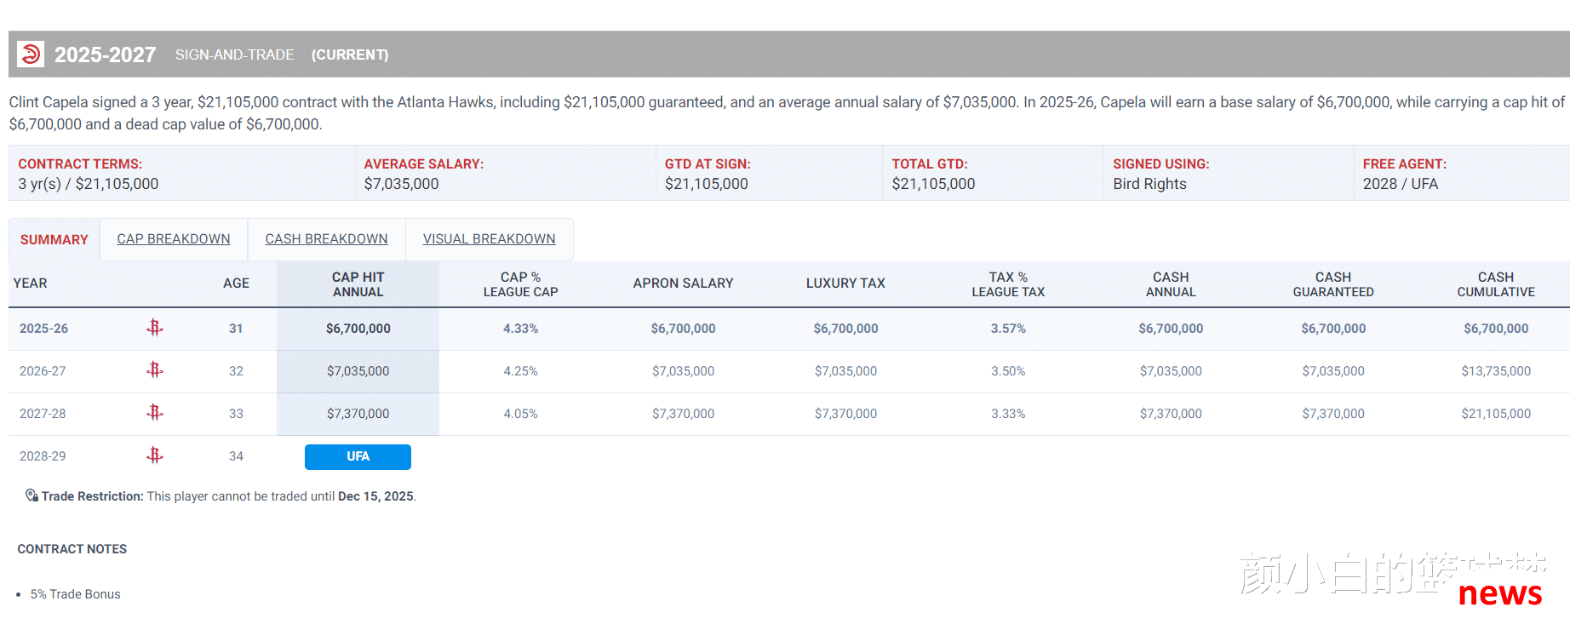1570x624 pixels.
Task: Click the Cash Guaranteed column header
Action: [x=1333, y=284]
